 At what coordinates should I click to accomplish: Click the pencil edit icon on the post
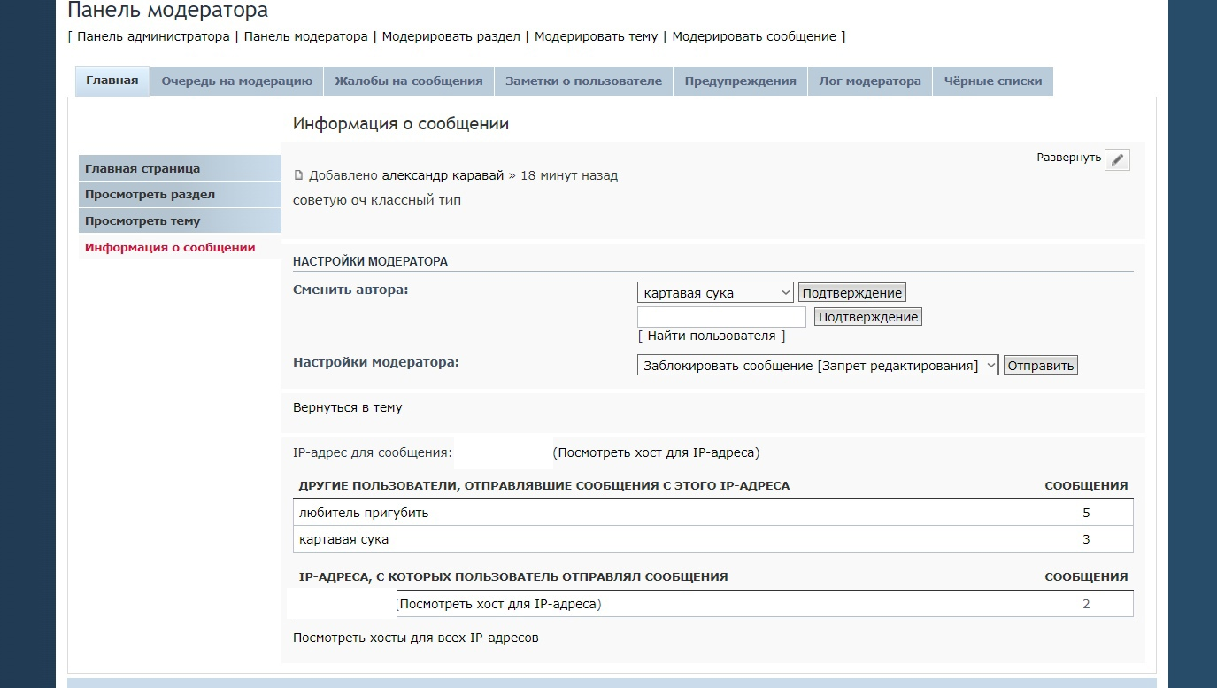click(x=1117, y=159)
